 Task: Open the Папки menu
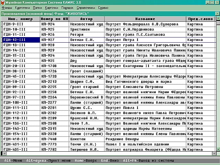[37, 8]
